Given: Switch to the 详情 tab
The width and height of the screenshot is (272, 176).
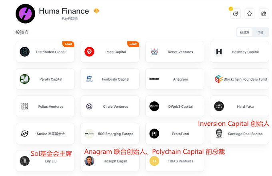Looking at the screenshot, I should [260, 32].
